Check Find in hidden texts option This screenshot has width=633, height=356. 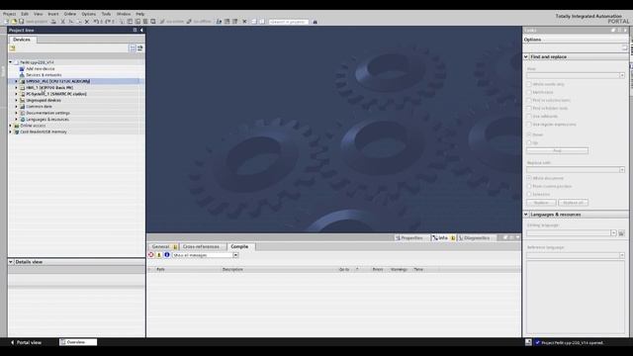point(529,109)
